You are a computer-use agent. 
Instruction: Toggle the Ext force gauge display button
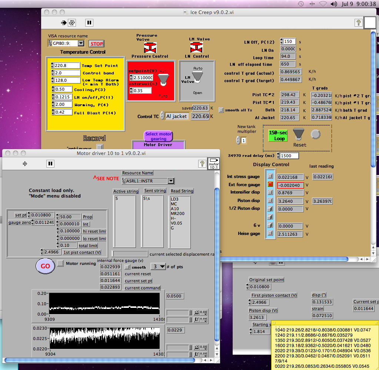point(270,184)
